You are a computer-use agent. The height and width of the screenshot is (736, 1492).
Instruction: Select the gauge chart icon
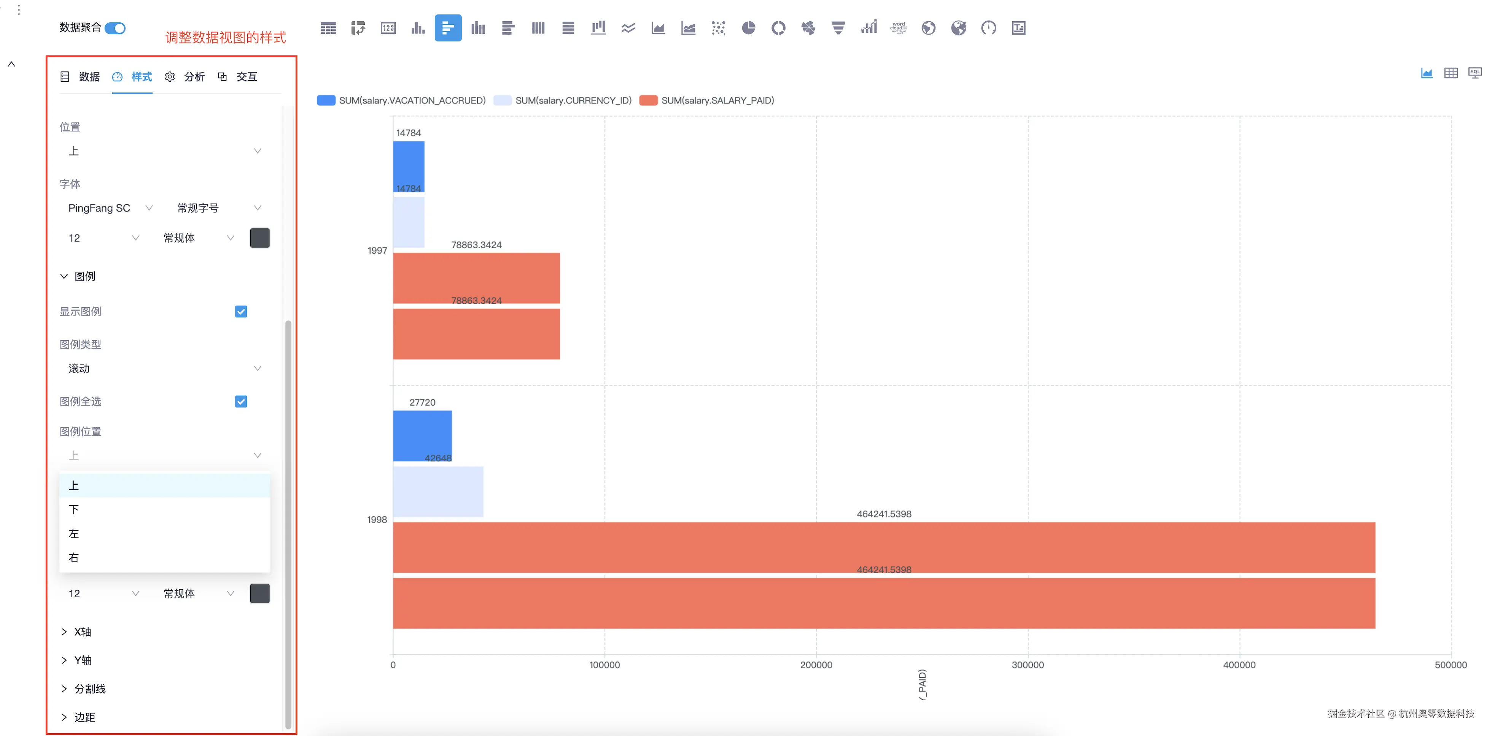click(989, 28)
